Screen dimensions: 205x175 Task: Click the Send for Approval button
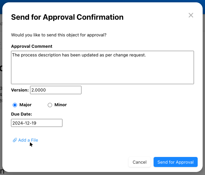pos(175,162)
